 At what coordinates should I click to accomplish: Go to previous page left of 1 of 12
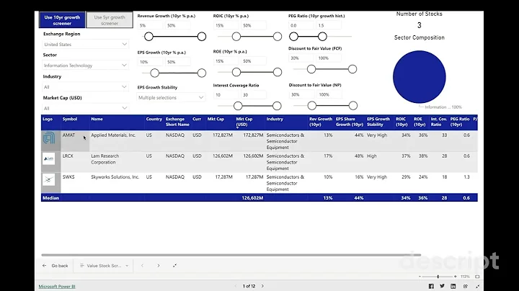[236, 286]
